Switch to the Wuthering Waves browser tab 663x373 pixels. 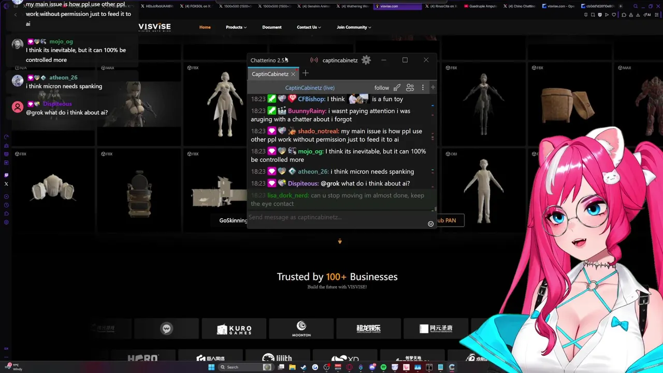tap(352, 6)
